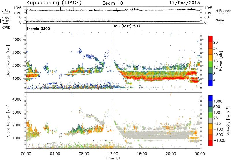Click the '28' power scale value
This screenshot has height=160, width=231.
tap(215, 42)
